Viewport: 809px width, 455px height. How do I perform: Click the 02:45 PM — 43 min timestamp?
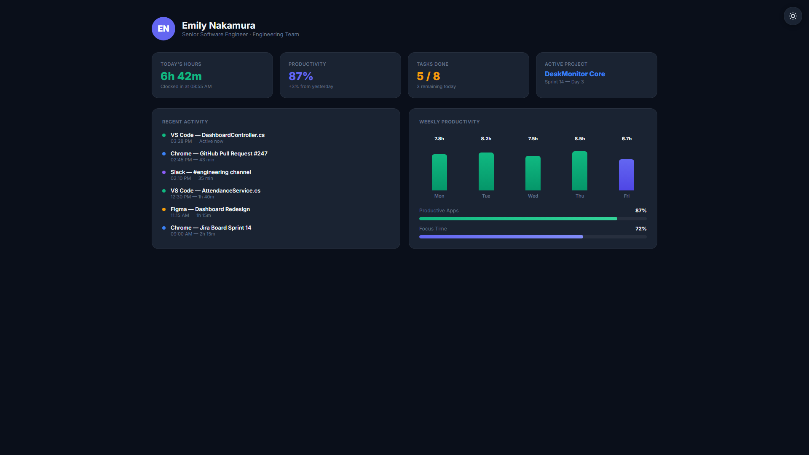(x=192, y=160)
